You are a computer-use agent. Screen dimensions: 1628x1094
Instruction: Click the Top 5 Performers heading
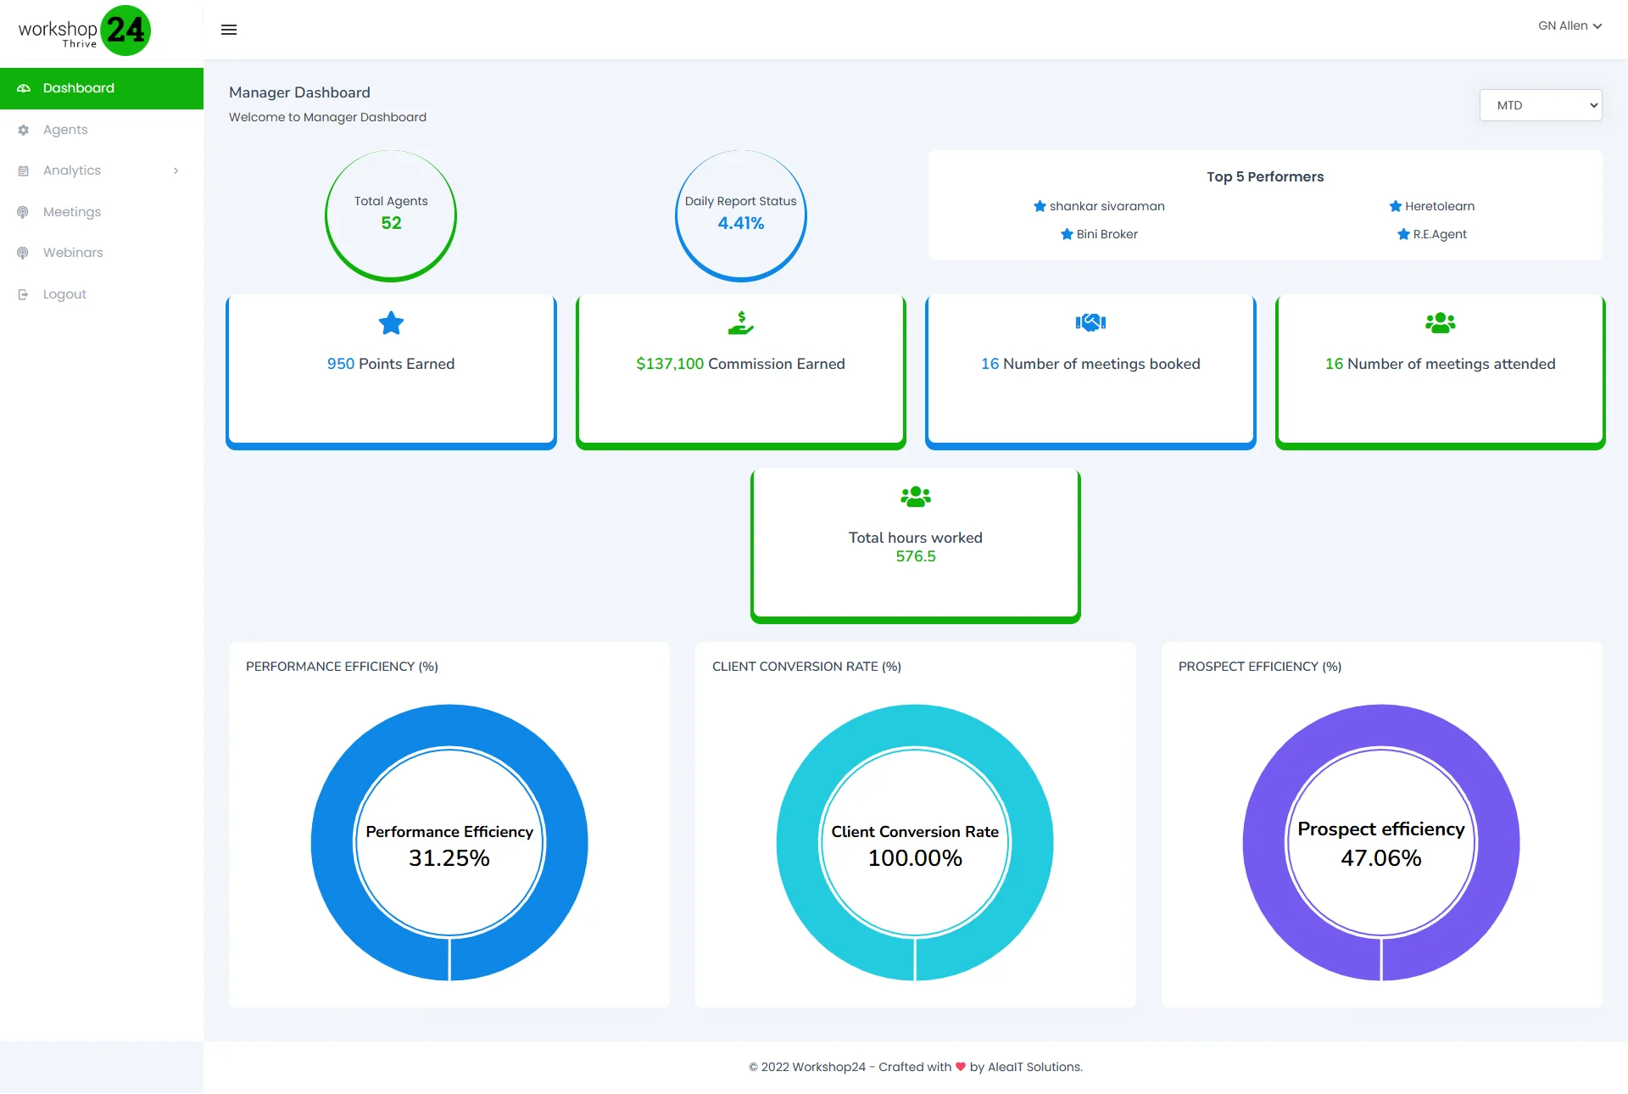coord(1265,176)
